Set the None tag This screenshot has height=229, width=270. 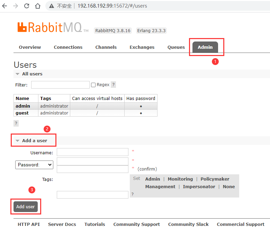click(229, 187)
